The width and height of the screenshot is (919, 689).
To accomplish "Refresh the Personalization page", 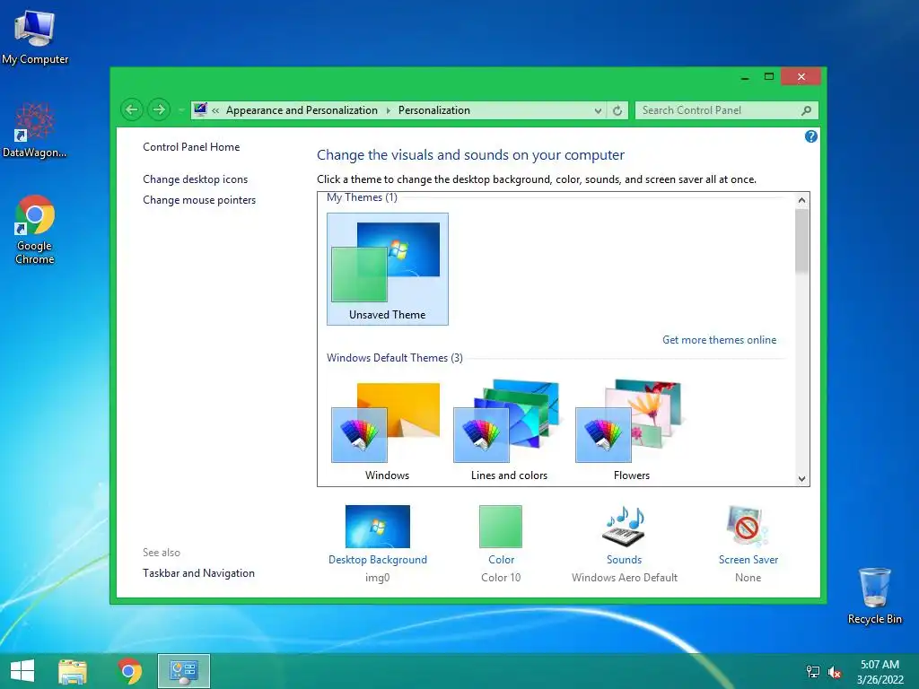I will (617, 110).
